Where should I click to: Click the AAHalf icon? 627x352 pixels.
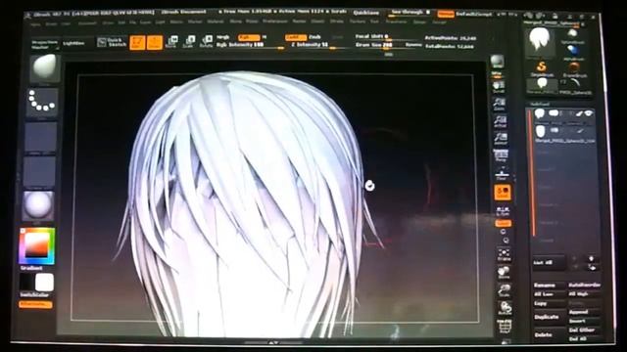501,139
